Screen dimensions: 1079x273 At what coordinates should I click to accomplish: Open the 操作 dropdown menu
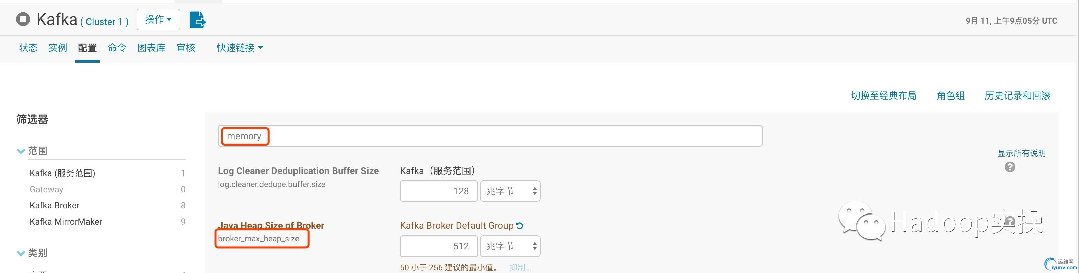point(158,20)
